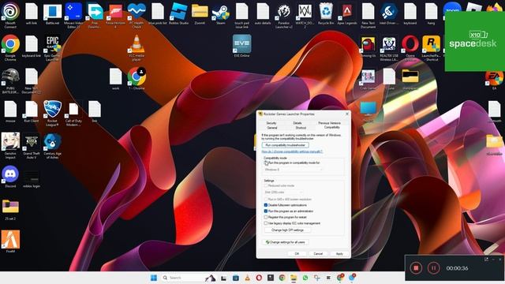Screen dimensions: 505x284
Task: Select the Google Chrome desktop shortcut
Action: click(x=10, y=47)
